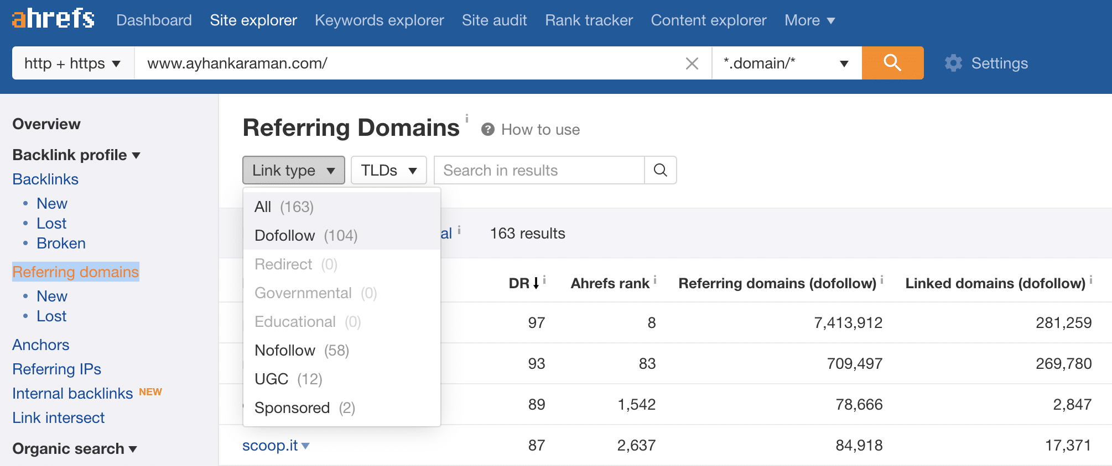Select Dofollow (104) link type
1112x466 pixels.
point(342,235)
